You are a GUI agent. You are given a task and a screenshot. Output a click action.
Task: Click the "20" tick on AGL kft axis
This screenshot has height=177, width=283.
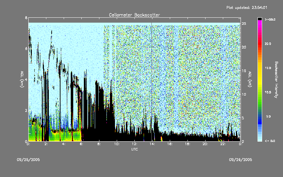244,47
